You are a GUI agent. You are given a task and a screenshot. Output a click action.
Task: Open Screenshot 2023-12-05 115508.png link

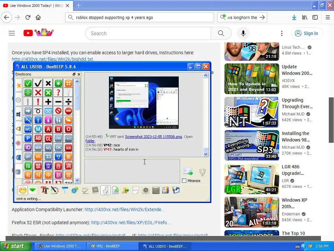(x=153, y=137)
